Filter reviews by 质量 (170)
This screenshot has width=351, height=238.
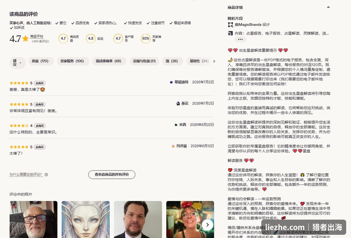[x=41, y=61]
